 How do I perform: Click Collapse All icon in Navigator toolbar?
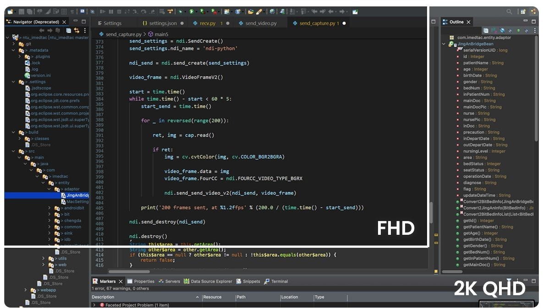(x=69, y=30)
